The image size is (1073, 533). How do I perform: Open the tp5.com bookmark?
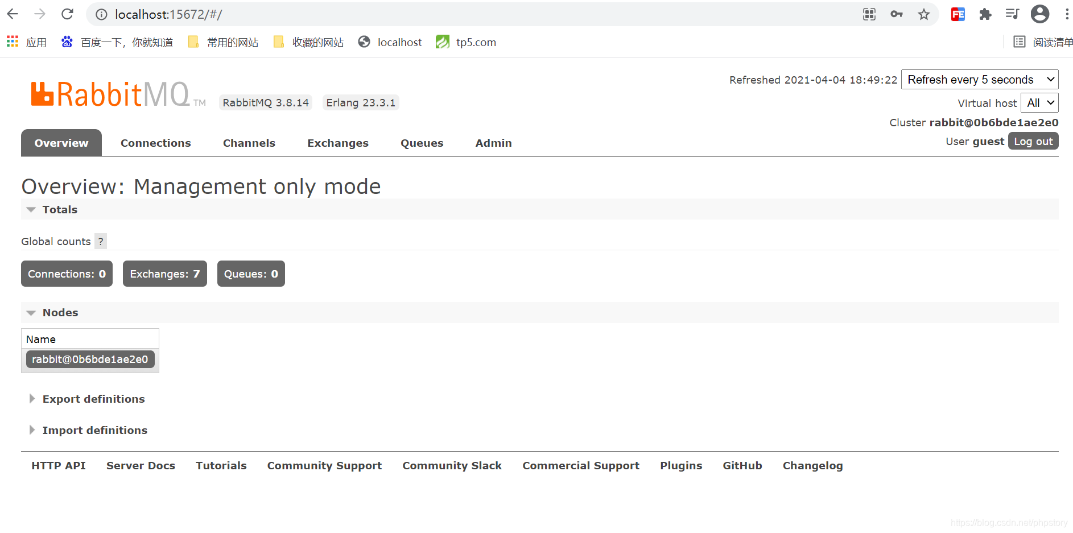tap(466, 42)
